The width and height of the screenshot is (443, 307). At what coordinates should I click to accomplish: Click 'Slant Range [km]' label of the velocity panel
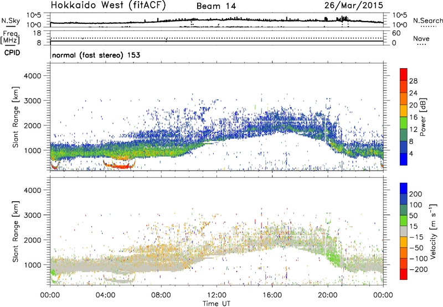tap(16, 231)
